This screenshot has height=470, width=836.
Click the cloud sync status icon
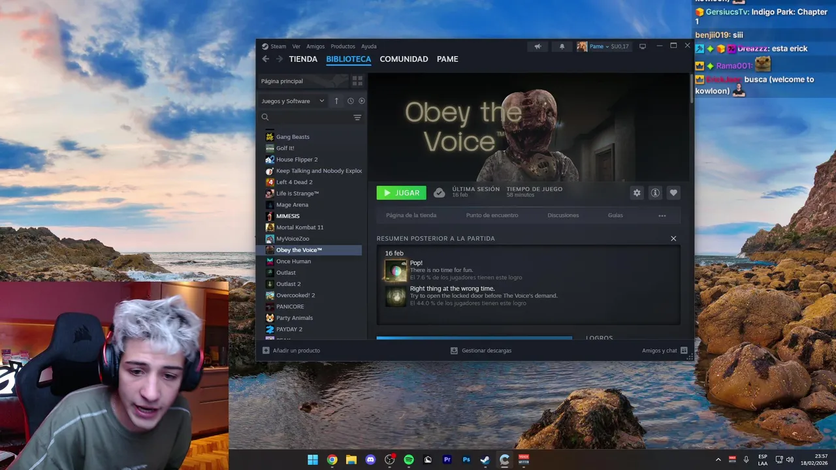pyautogui.click(x=440, y=193)
